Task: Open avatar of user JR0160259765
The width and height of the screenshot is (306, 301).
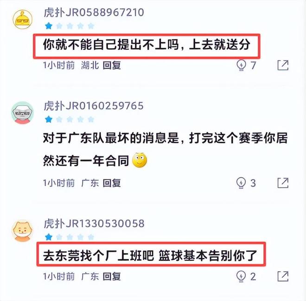Action: [22, 113]
